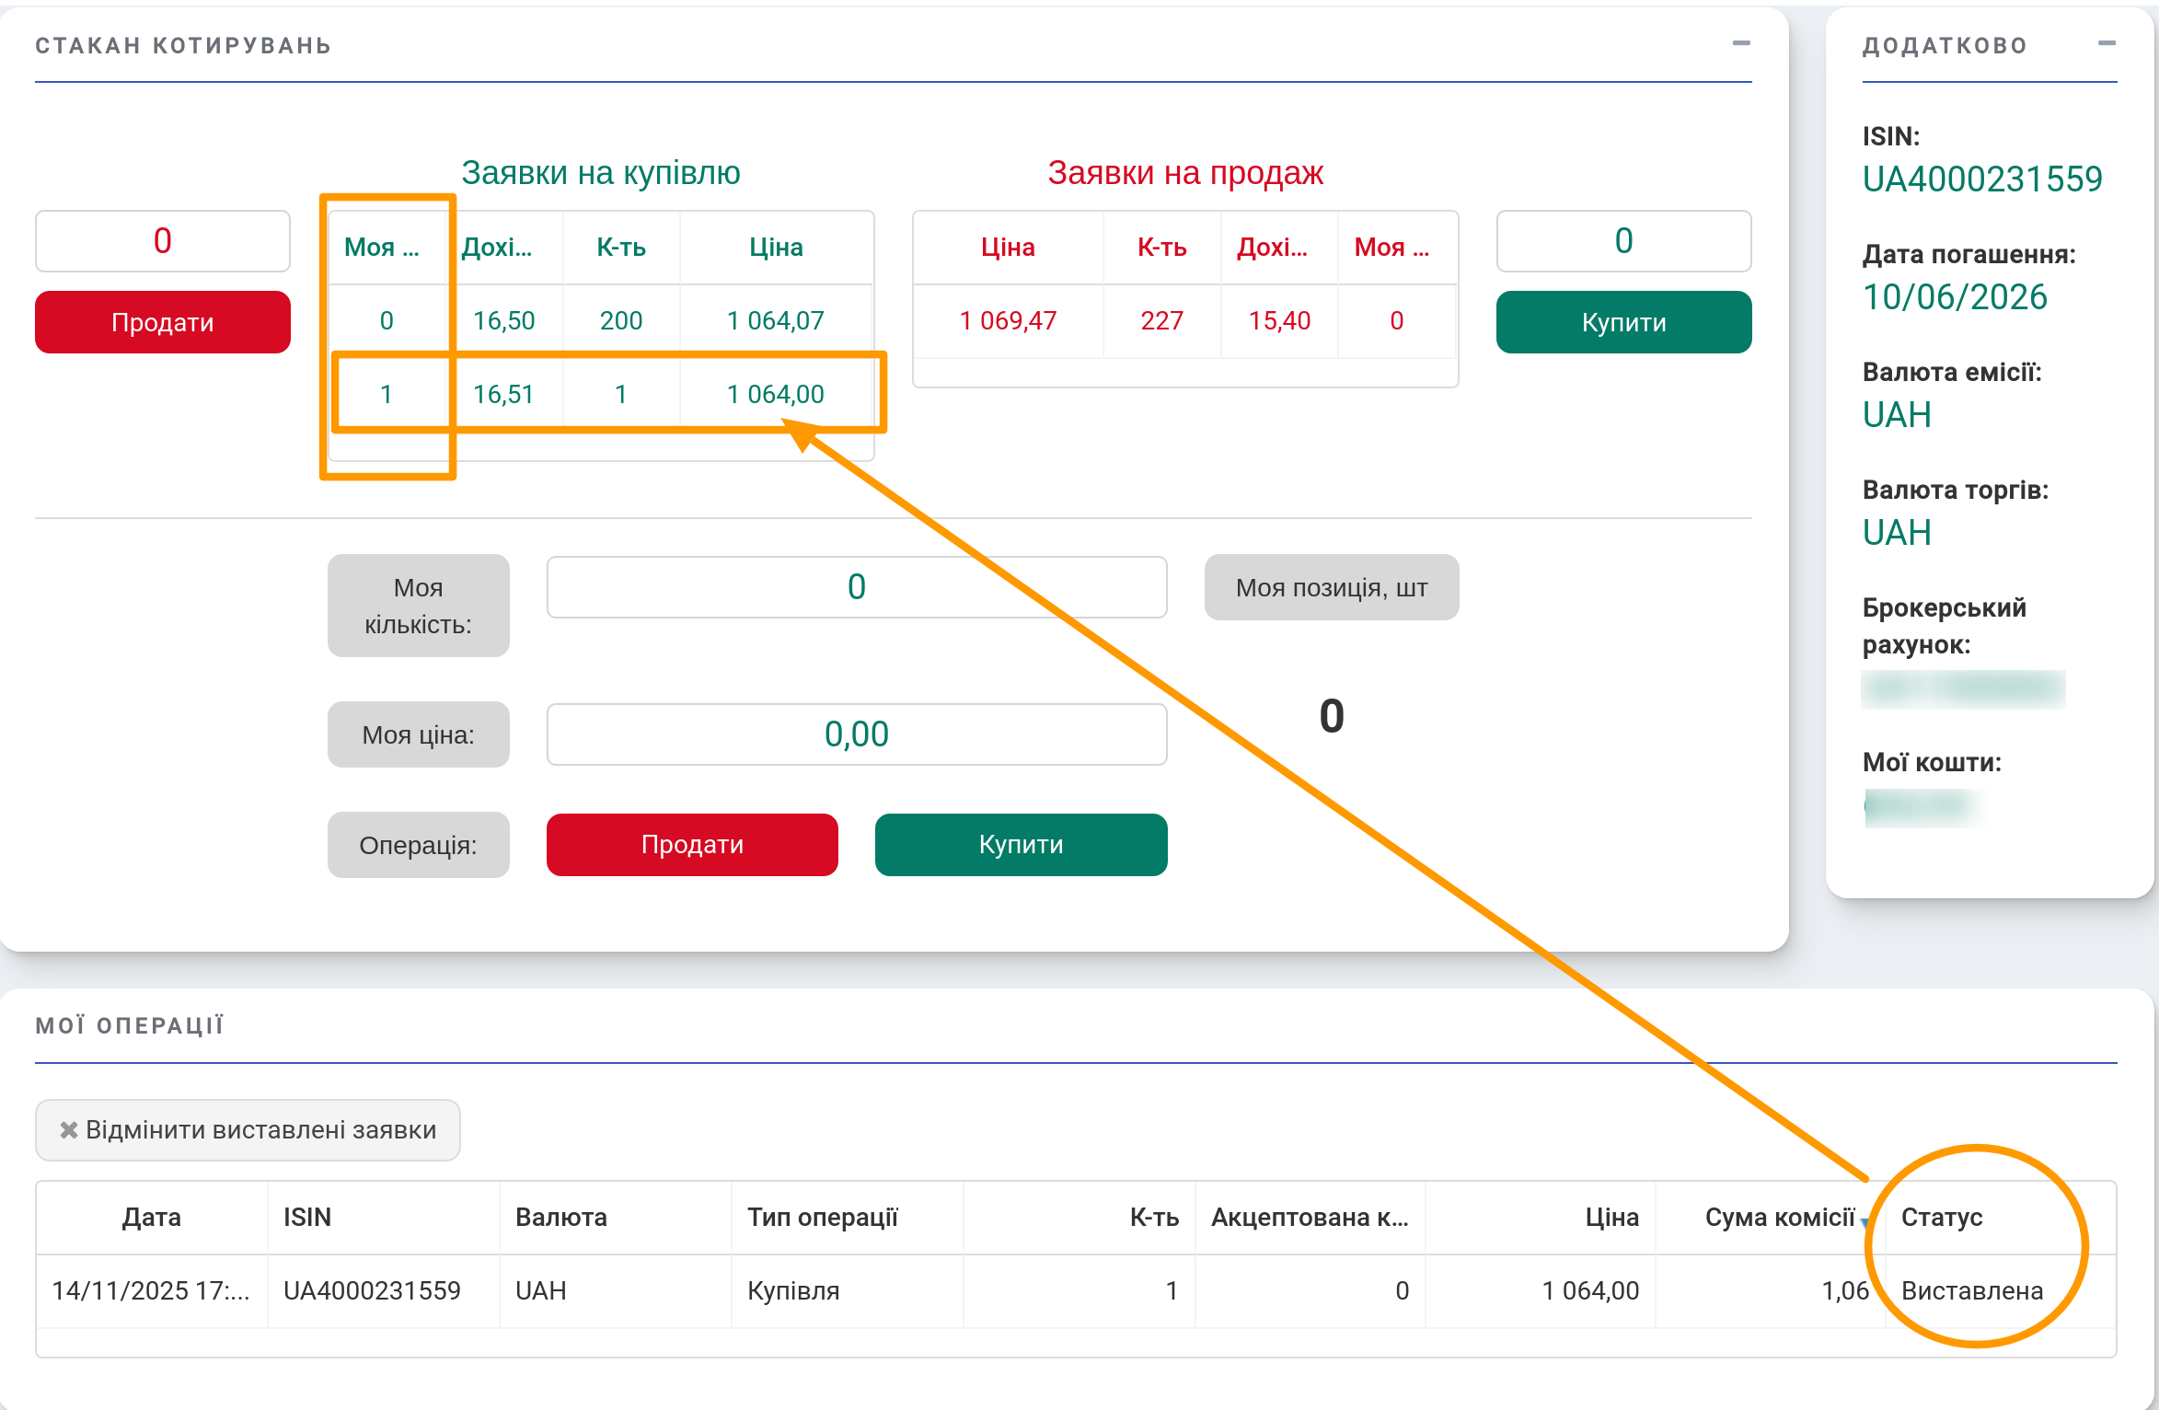Screen dimensions: 2159x1410
Task: Click the sort arrow on Сума комісії column
Action: (x=1865, y=1222)
